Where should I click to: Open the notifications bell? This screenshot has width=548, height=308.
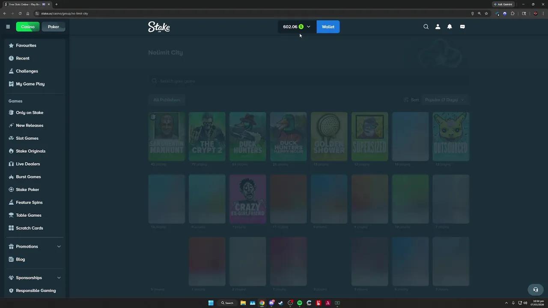click(450, 27)
